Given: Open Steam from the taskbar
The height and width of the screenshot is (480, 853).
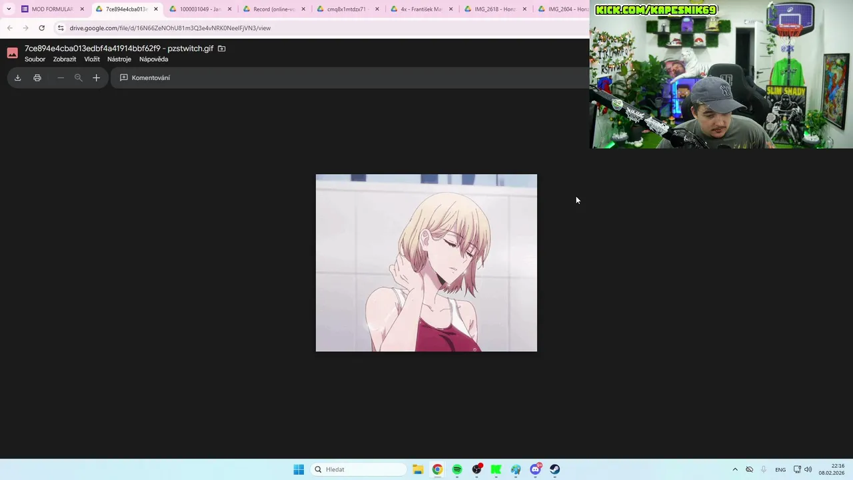Looking at the screenshot, I should (x=554, y=469).
